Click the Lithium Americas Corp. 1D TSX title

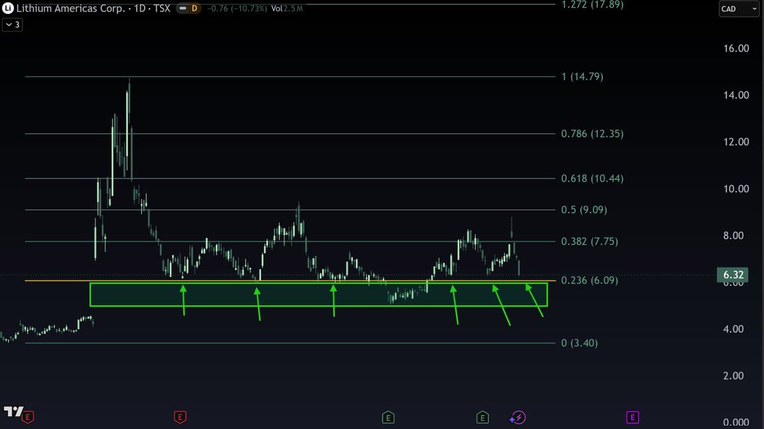94,9
